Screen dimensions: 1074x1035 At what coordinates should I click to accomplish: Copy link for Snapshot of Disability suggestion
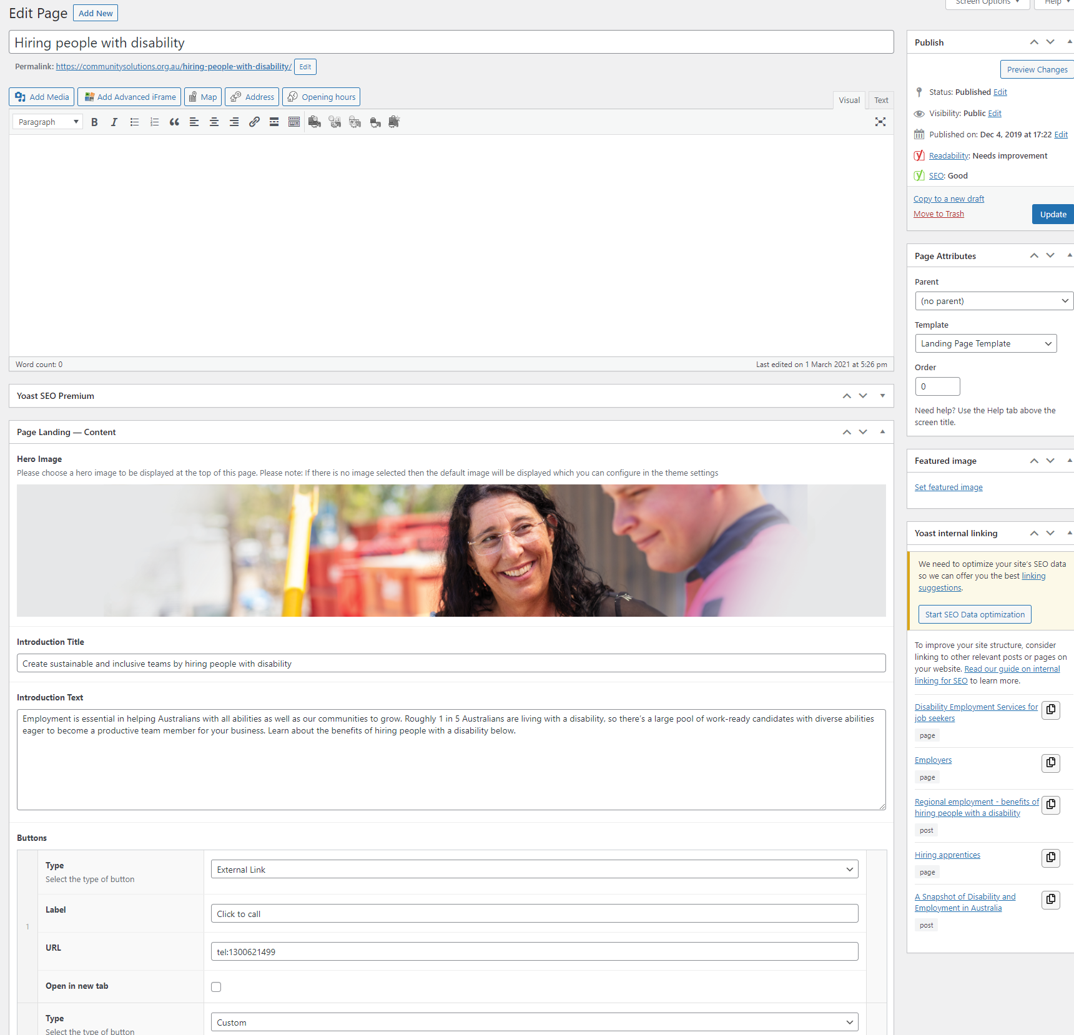[1051, 900]
